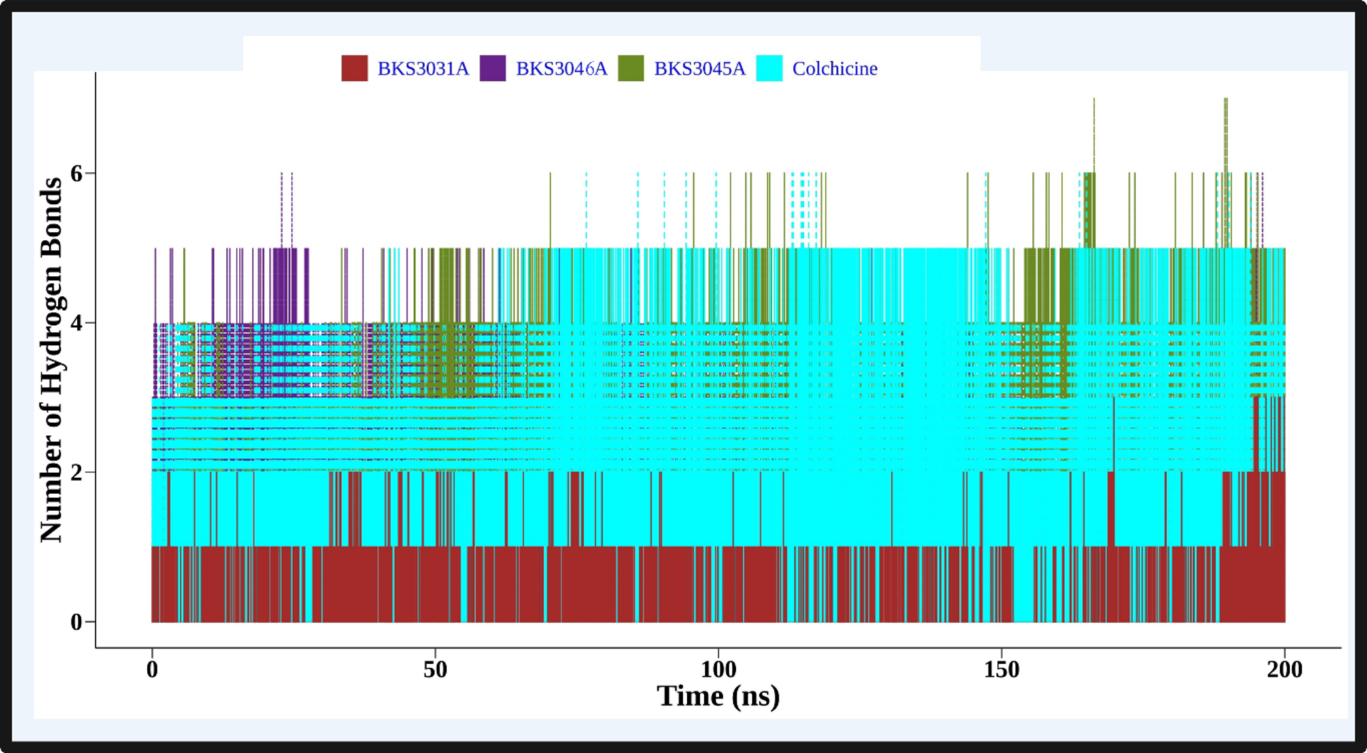Click the Number of Hydrogen Bonds axis title
This screenshot has height=753, width=1367.
pyautogui.click(x=52, y=359)
